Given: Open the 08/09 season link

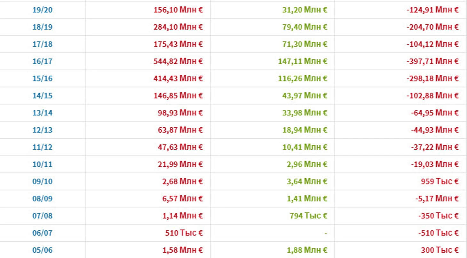Looking at the screenshot, I should click(42, 199).
